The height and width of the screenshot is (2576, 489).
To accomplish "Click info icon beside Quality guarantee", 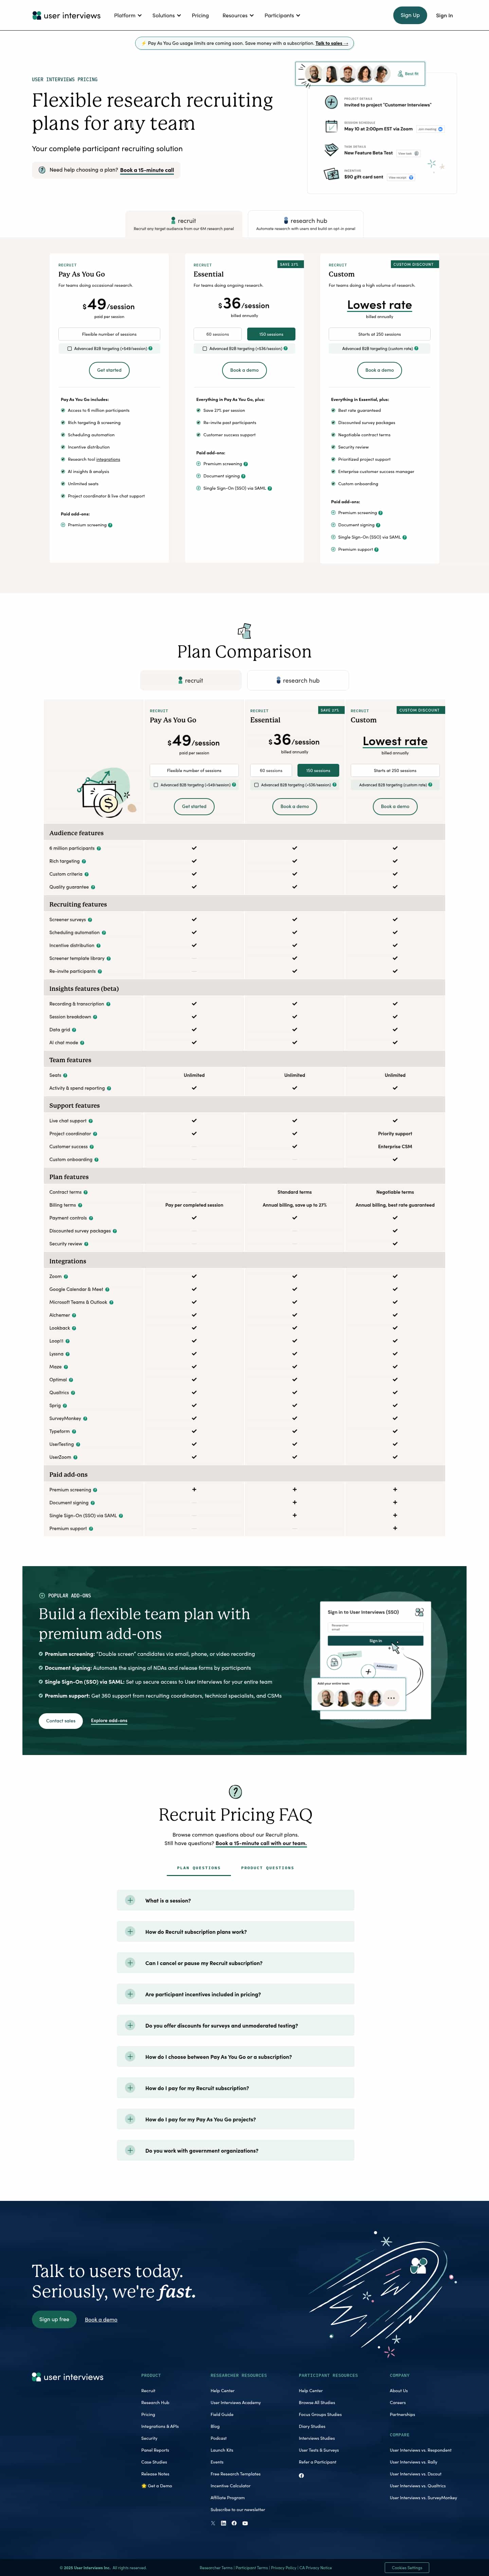I will 93,887.
